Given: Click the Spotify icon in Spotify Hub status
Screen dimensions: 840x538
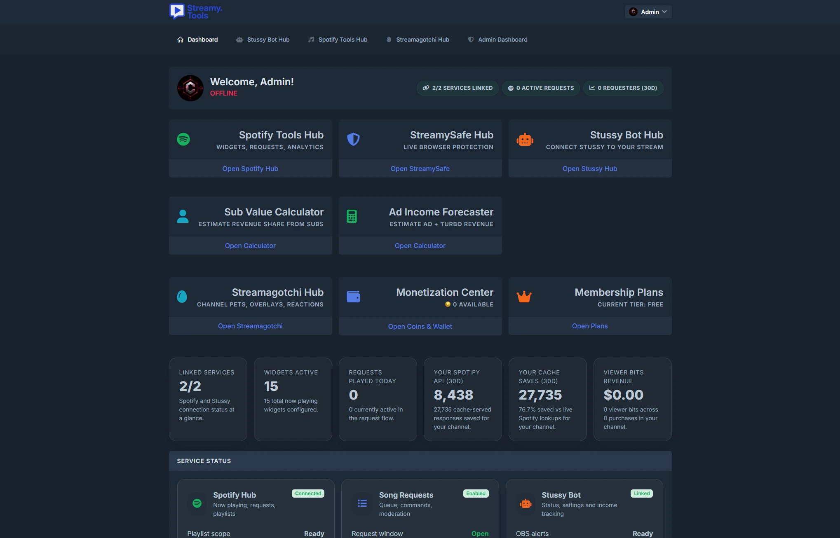Looking at the screenshot, I should tap(197, 503).
